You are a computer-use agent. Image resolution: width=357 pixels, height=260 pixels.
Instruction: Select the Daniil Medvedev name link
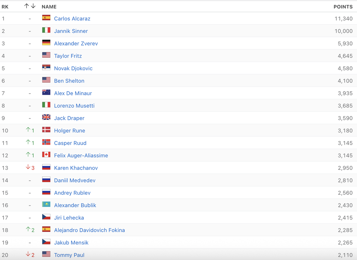pos(75,180)
